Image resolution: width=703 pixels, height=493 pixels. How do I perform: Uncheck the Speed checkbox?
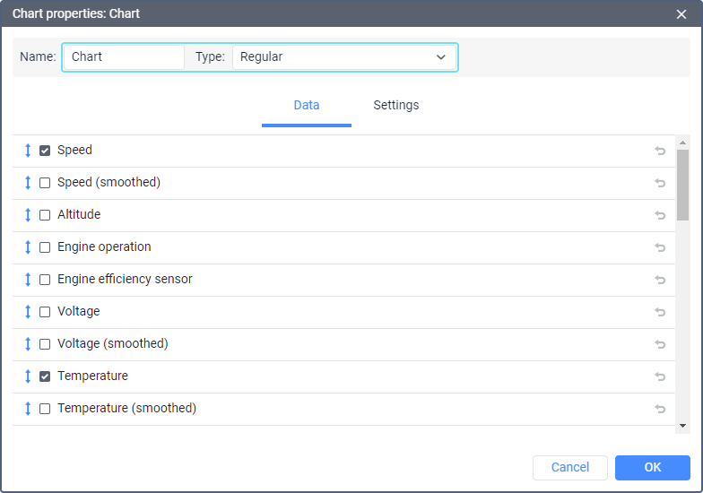[45, 151]
